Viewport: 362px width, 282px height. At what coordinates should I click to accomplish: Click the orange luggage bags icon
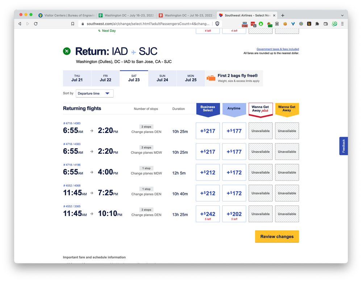211,78
